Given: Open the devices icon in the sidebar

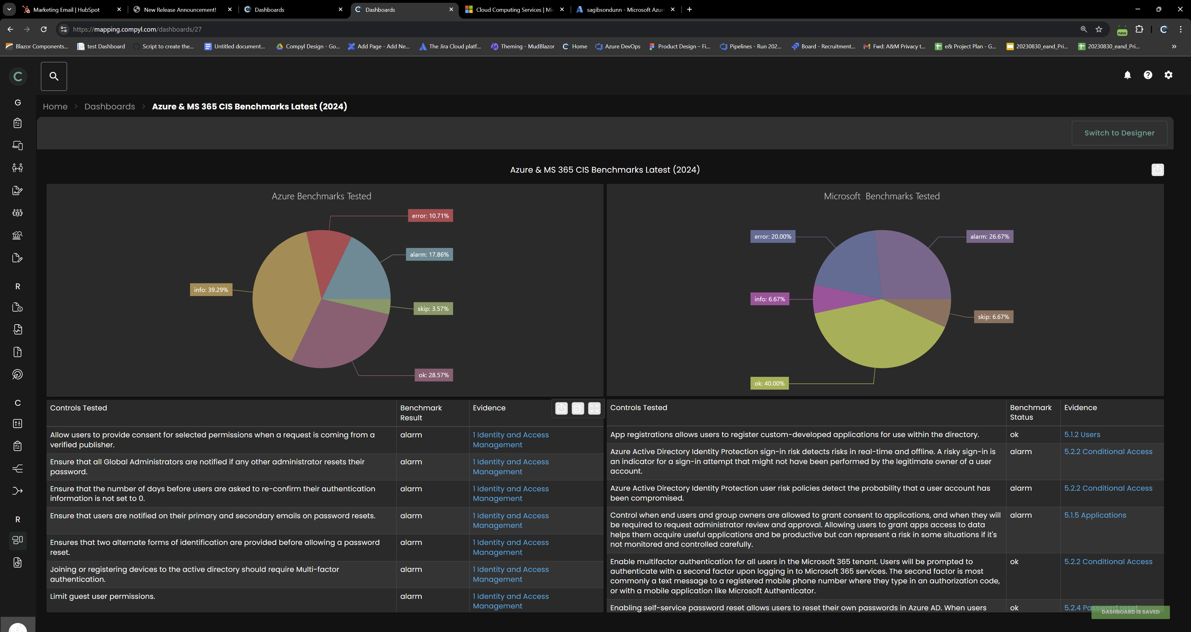Looking at the screenshot, I should tap(18, 146).
